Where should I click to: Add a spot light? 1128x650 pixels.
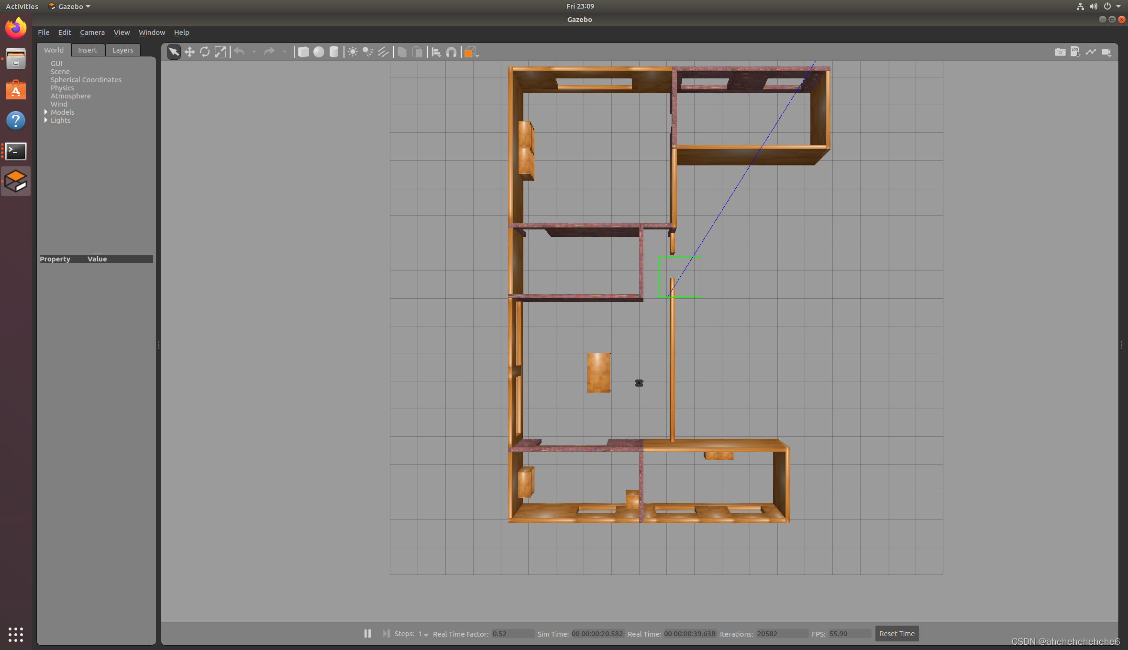click(x=368, y=52)
